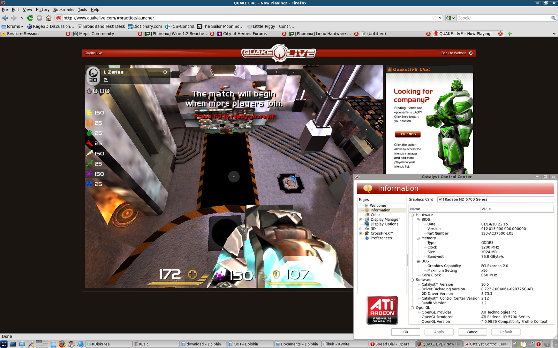The width and height of the screenshot is (558, 348).
Task: Collapse the BUS tree node
Action: coord(418,261)
